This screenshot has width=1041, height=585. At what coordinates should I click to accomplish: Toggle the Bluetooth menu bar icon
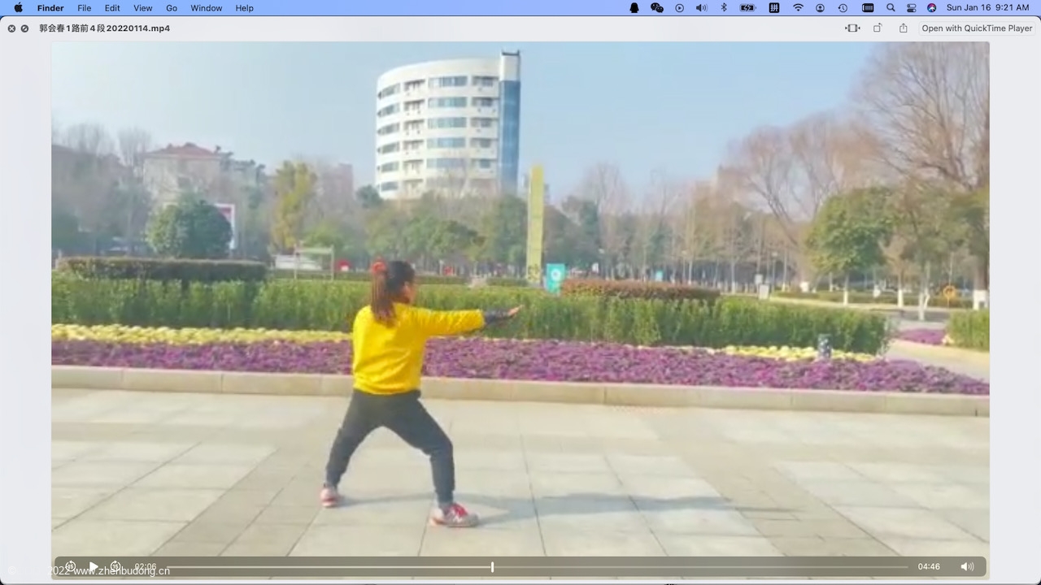[x=724, y=8]
